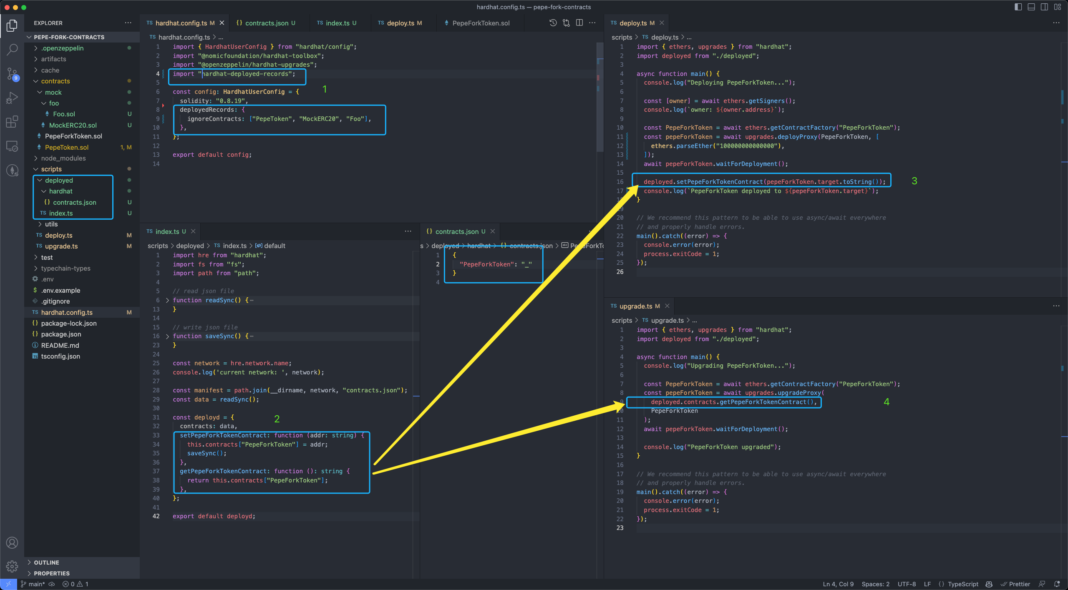Open upgrade.ts in the explorer tree
The height and width of the screenshot is (590, 1068).
pyautogui.click(x=61, y=246)
